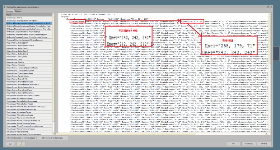Viewport: 280px width, 150px height.
Task: Select ОбщиеФормы.Вопрос.ДаНет row
Action: 29,43
